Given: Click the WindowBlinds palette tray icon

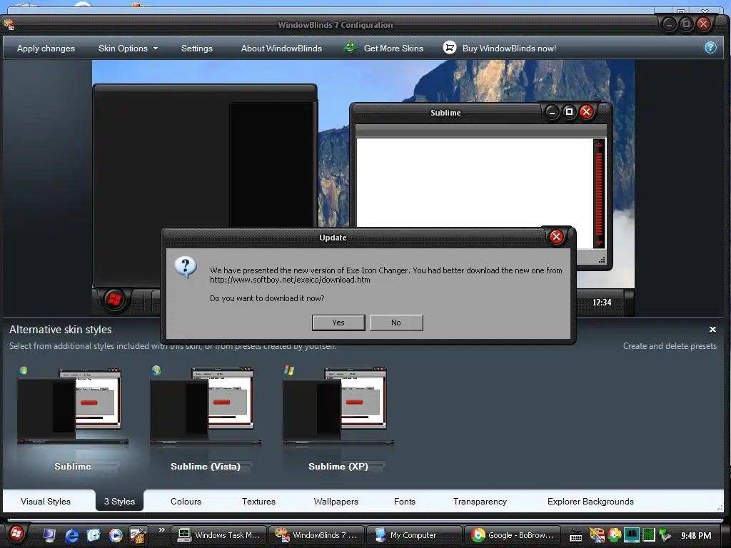Looking at the screenshot, I should pyautogui.click(x=597, y=535).
